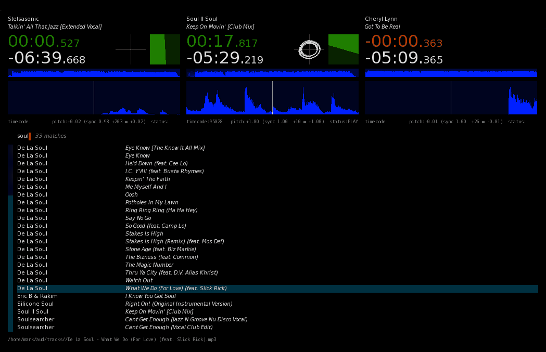Select track "Say No Go"

point(138,218)
